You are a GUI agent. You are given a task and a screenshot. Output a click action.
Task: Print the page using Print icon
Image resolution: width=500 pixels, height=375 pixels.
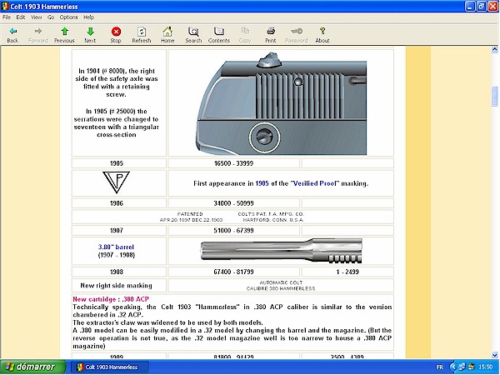[x=271, y=32]
